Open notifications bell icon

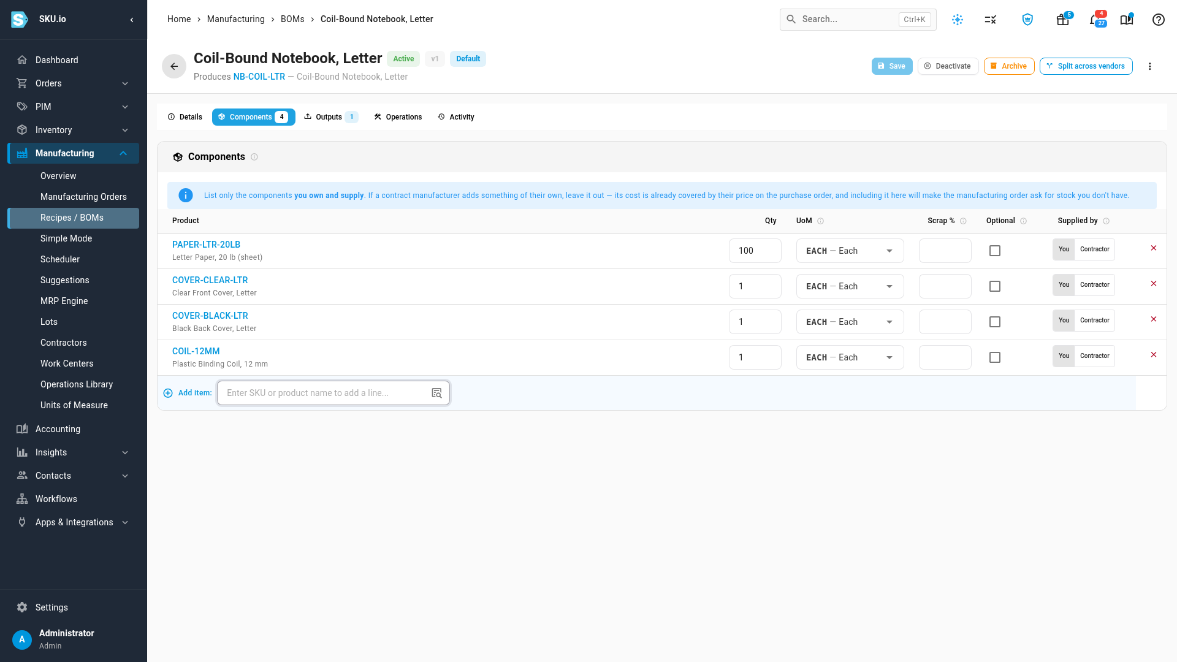pyautogui.click(x=1095, y=20)
